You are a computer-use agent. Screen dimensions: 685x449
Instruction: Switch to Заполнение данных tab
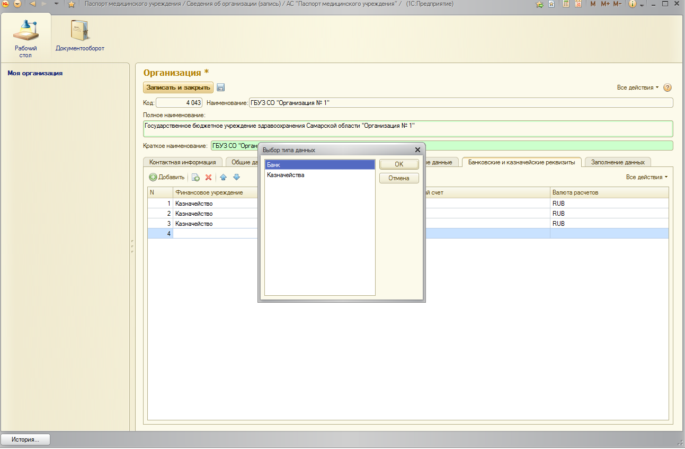[x=618, y=162]
